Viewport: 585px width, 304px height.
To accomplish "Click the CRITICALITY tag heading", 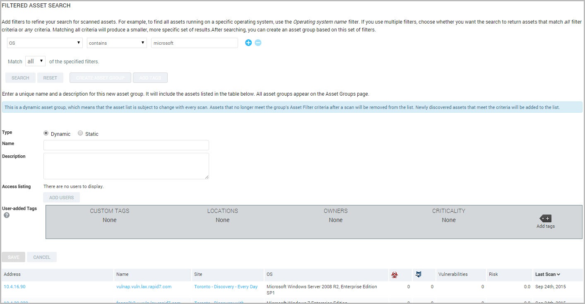I will 449,211.
